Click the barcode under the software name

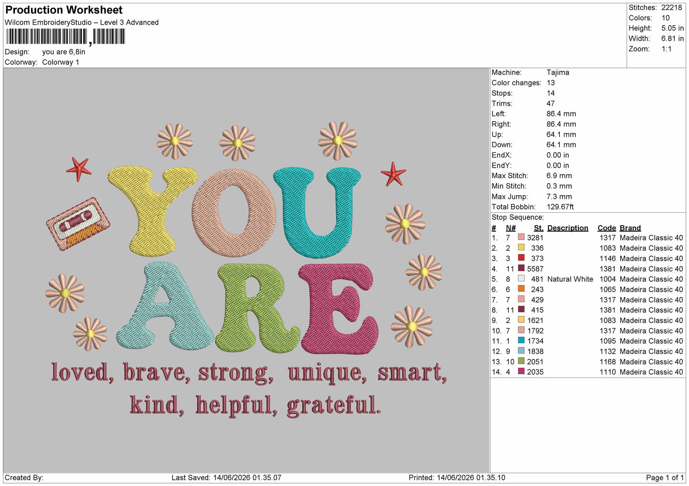click(65, 37)
